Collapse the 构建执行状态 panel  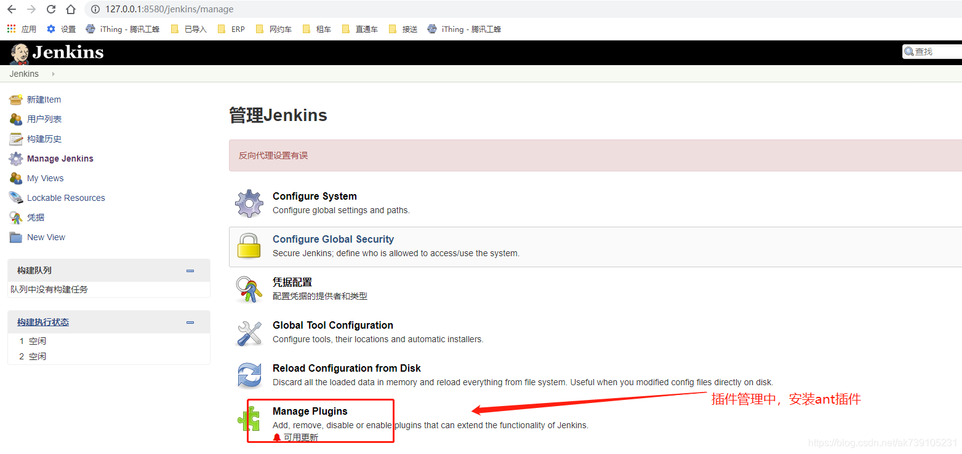click(190, 323)
